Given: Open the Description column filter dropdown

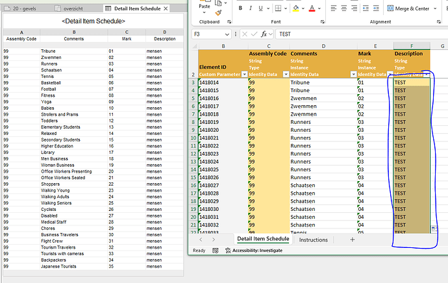Looking at the screenshot, I should (427, 75).
